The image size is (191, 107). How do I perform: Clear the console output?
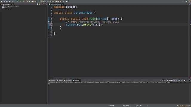click(167, 81)
